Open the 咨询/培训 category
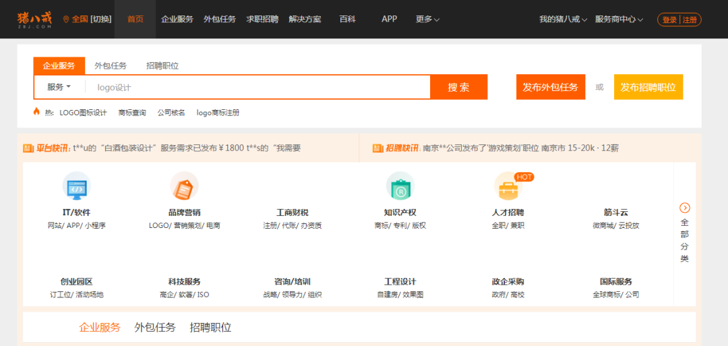The image size is (728, 346). [293, 281]
